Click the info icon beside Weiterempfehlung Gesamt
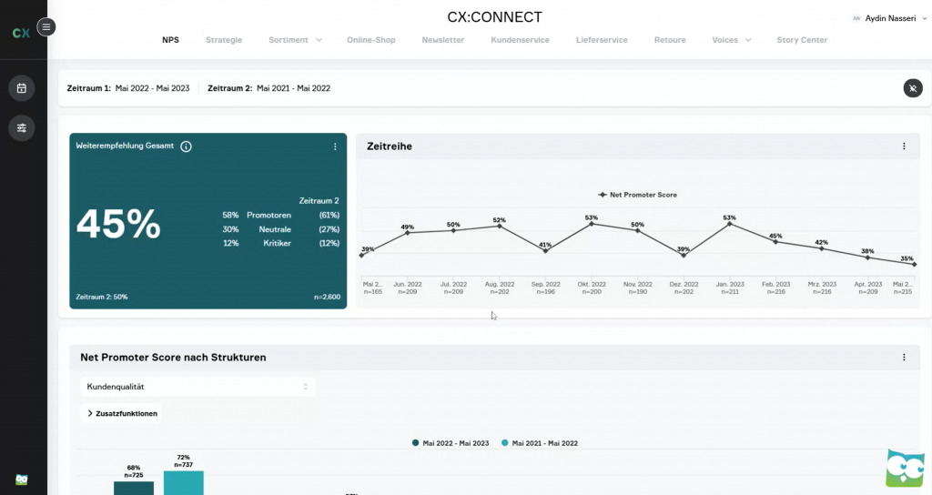Image resolution: width=932 pixels, height=495 pixels. point(187,146)
